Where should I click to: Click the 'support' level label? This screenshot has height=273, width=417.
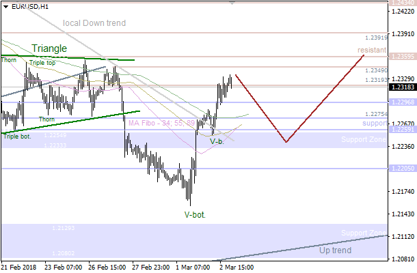375,124
